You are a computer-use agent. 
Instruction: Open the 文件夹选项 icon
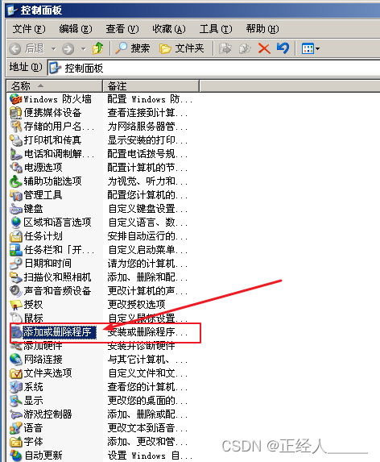(x=16, y=373)
